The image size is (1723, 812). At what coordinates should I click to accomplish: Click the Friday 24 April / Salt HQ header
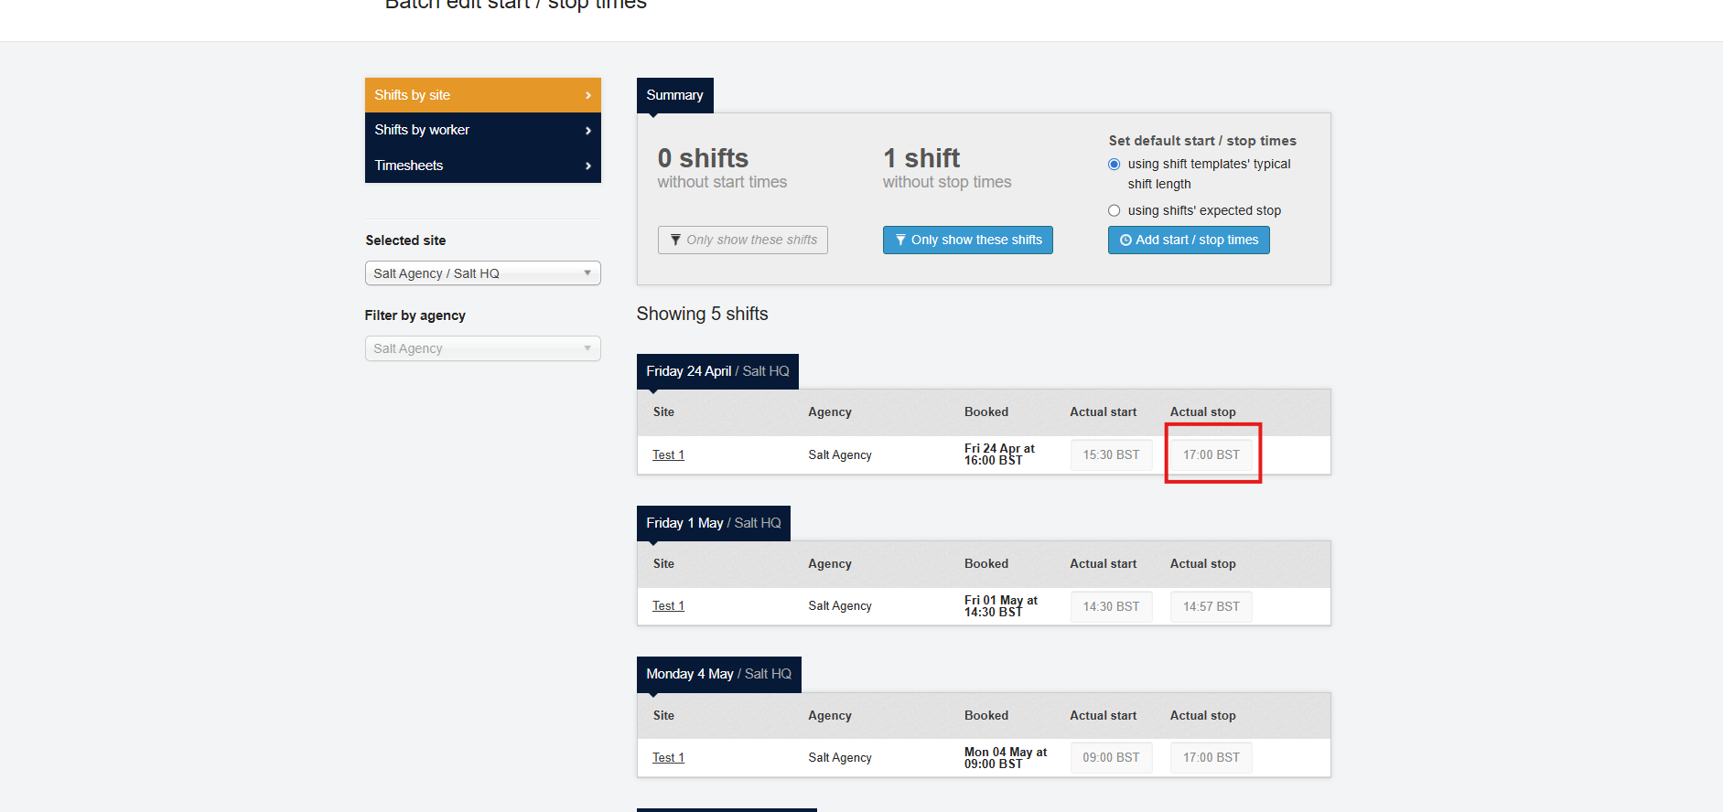(717, 371)
